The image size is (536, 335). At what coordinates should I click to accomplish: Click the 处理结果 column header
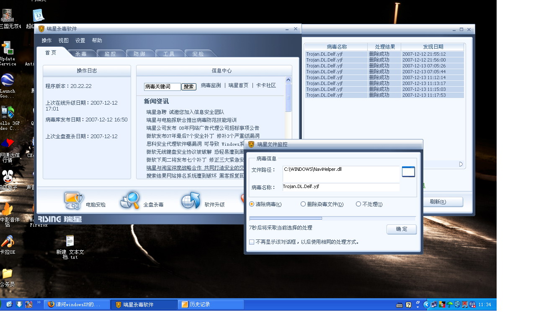click(x=384, y=47)
